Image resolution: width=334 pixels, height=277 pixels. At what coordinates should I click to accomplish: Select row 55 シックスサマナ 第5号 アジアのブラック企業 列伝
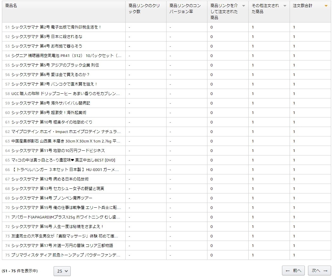point(166,65)
